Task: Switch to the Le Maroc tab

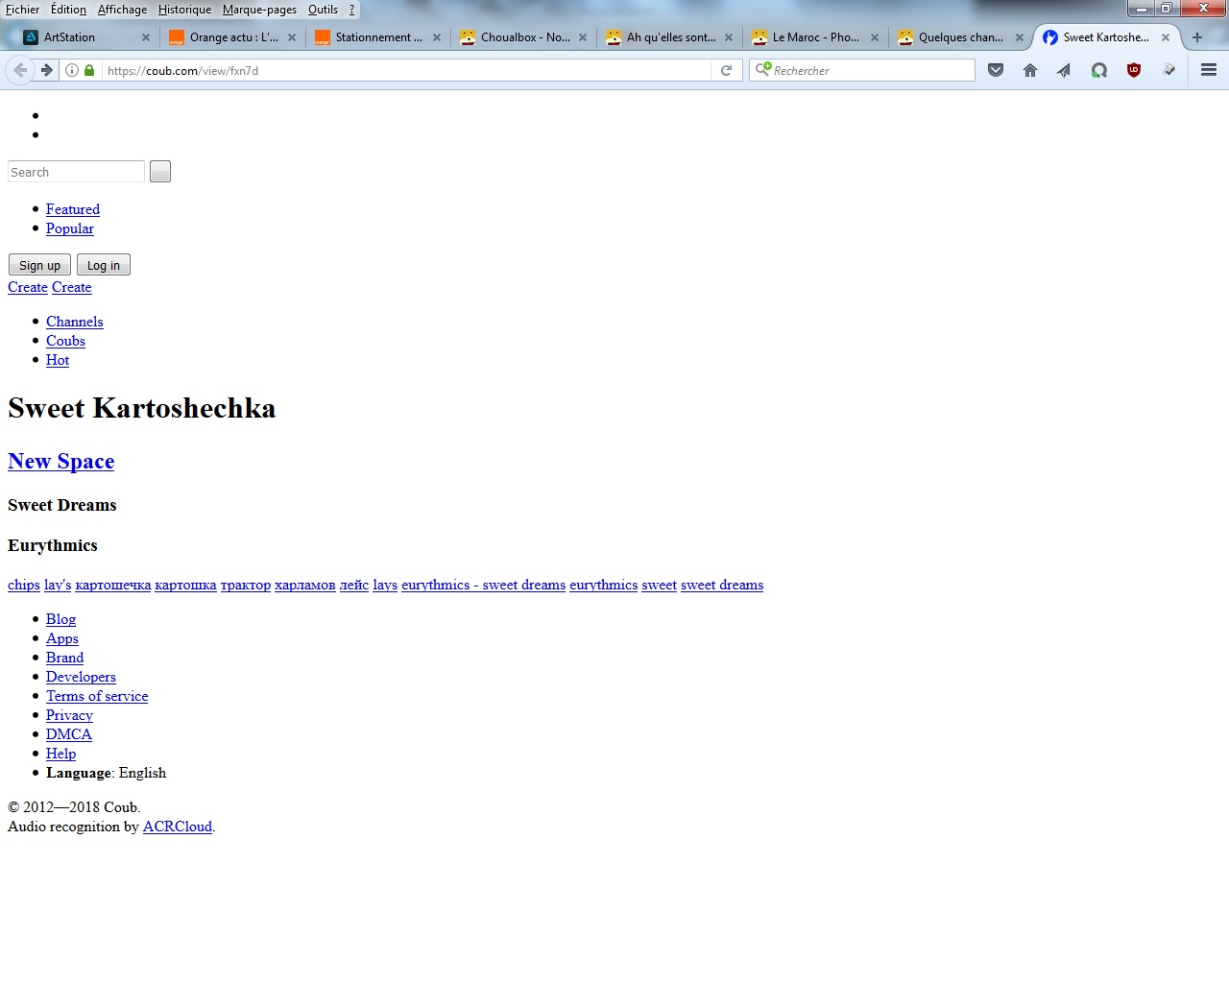Action: point(814,37)
